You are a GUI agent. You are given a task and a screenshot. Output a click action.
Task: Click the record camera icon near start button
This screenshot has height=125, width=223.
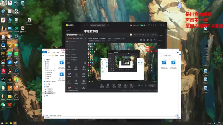139,86
